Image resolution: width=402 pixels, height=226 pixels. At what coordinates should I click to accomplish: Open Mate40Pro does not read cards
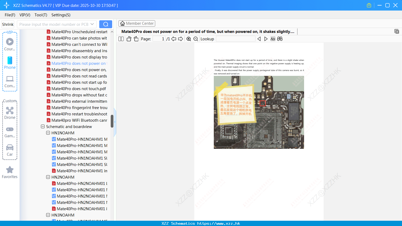(x=77, y=76)
